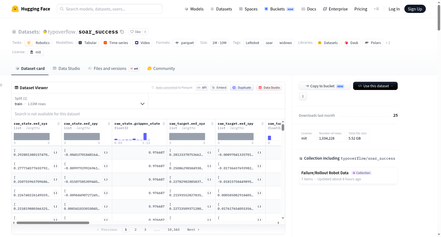The width and height of the screenshot is (441, 237).
Task: Expand JSON cell for 0.28123378753662
Action: [209, 152]
